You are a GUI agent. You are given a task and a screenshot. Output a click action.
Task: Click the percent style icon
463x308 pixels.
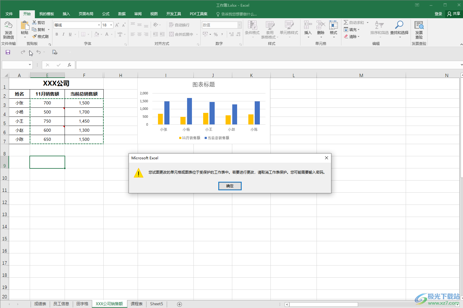[x=216, y=34]
